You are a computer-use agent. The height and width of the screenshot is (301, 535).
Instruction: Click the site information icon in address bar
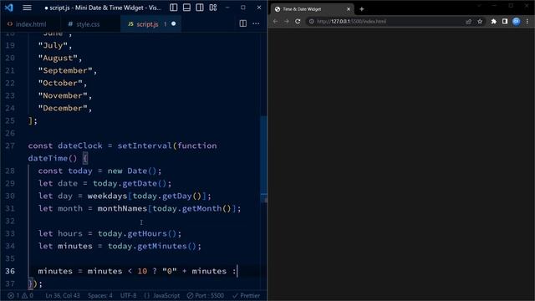[x=312, y=21]
